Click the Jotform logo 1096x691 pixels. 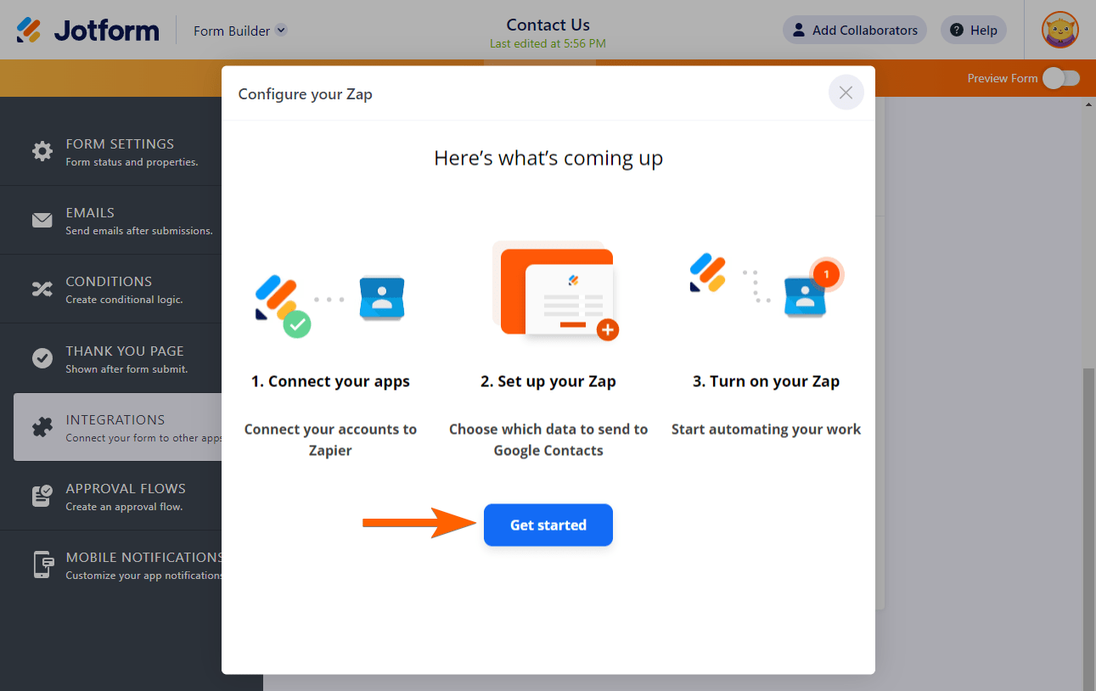click(87, 31)
